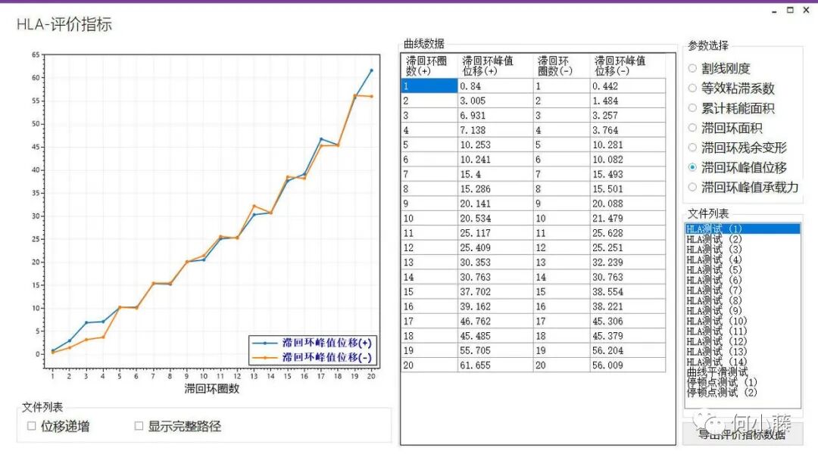
Task: Select HLA测试 (13) in file list
Action: tap(742, 352)
